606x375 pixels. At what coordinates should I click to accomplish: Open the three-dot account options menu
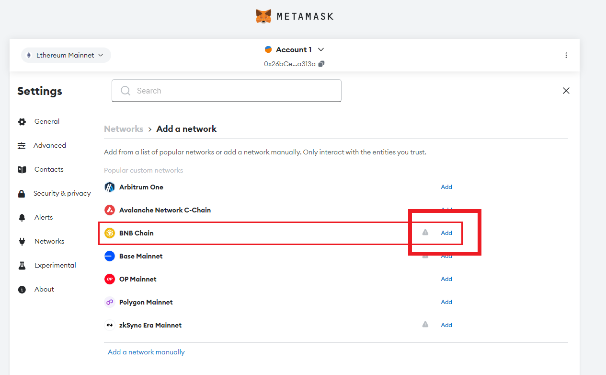(x=566, y=55)
